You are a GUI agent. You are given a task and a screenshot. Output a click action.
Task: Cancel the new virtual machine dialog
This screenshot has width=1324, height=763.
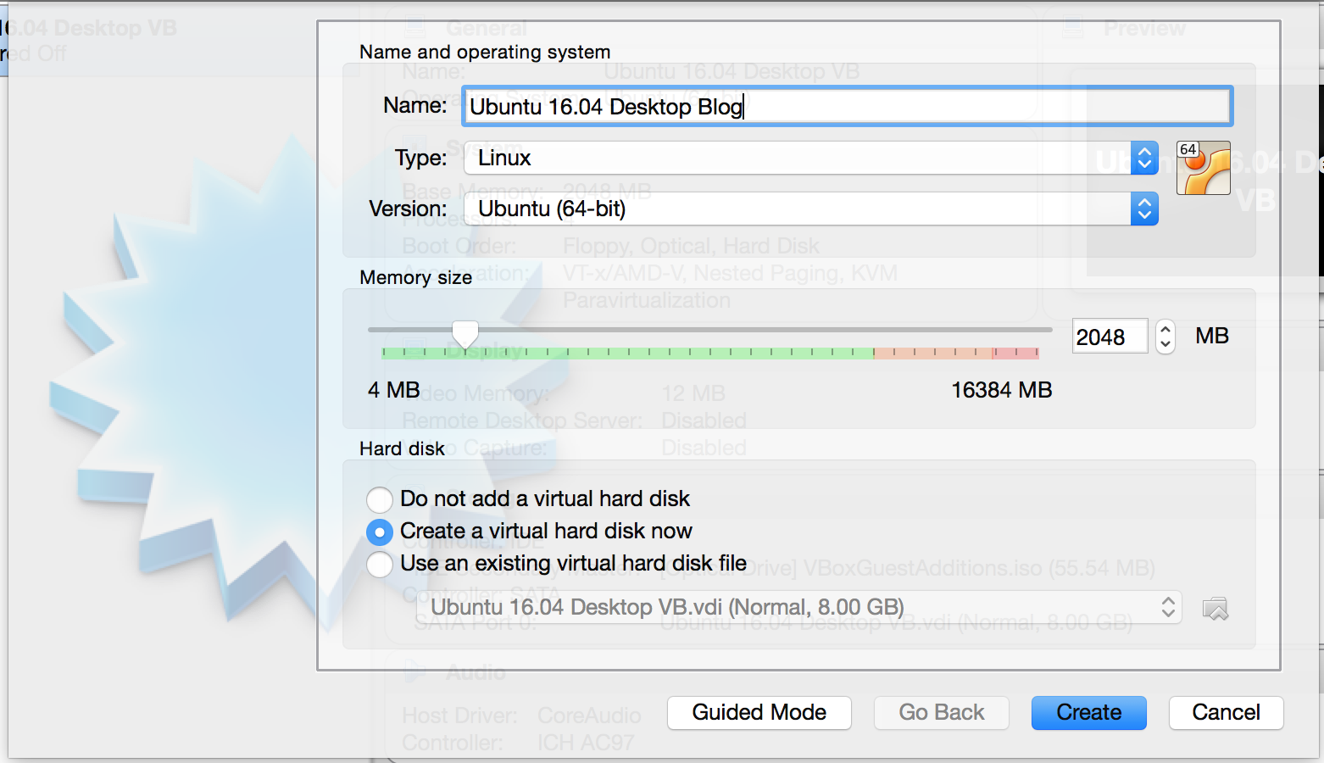pyautogui.click(x=1226, y=712)
